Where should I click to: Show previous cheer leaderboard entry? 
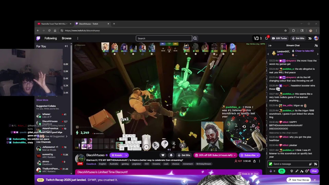(x=268, y=54)
